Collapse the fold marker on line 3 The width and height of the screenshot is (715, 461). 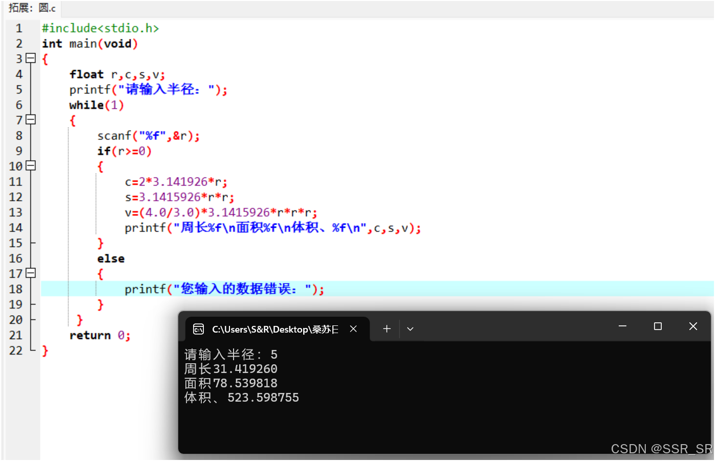coord(31,58)
